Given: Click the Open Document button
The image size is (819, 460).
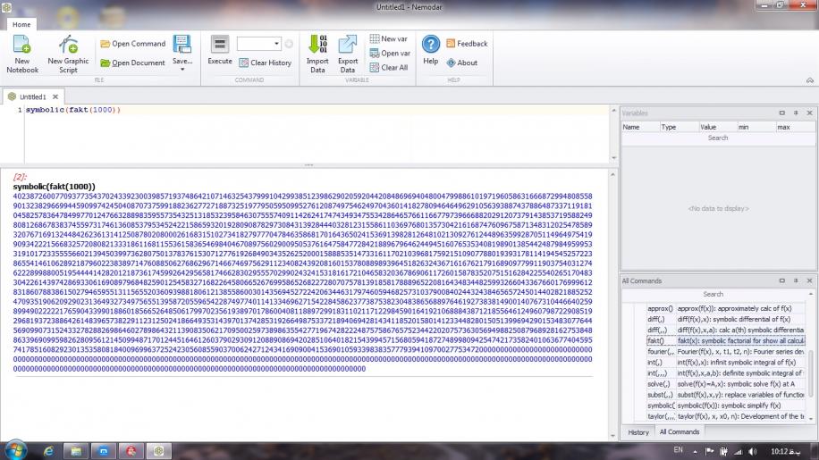Looking at the screenshot, I should (132, 63).
